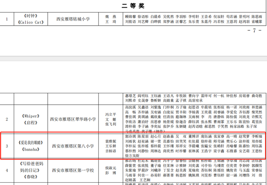Click student name 何佳一
The image size is (267, 185).
pyautogui.click(x=143, y=175)
